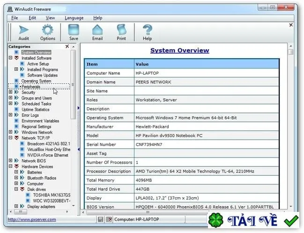Select Peripherals in the categories tree
The width and height of the screenshot is (304, 233).
(x=31, y=87)
